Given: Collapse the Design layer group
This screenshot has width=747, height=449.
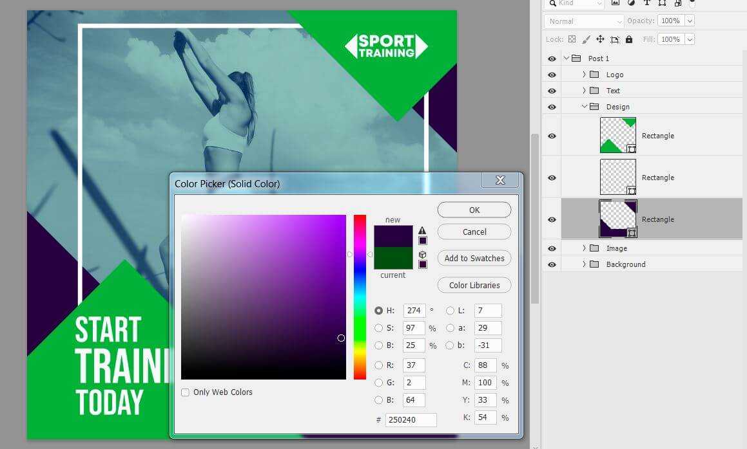Looking at the screenshot, I should (x=584, y=107).
